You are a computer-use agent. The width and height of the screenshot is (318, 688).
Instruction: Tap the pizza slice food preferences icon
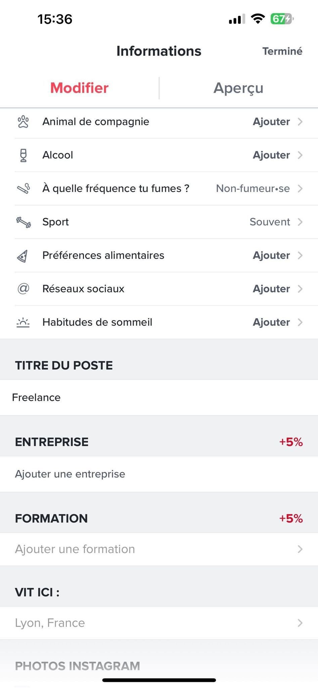pyautogui.click(x=22, y=256)
